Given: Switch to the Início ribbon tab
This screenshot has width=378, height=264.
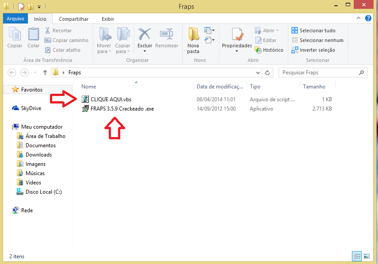Looking at the screenshot, I should [40, 19].
